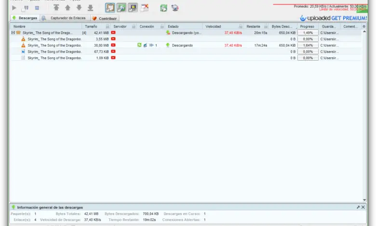Click the 17m:24s remaining time
The width and height of the screenshot is (376, 226).
tap(261, 45)
